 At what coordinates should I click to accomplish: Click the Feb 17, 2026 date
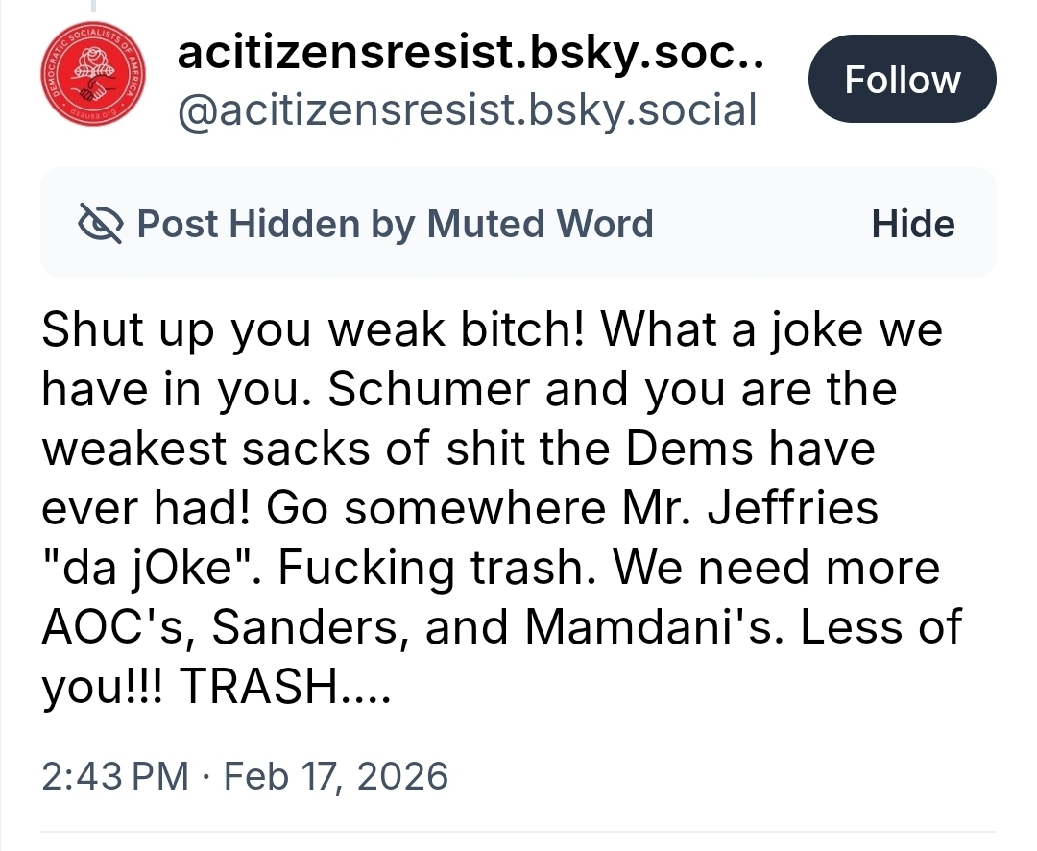(x=335, y=774)
